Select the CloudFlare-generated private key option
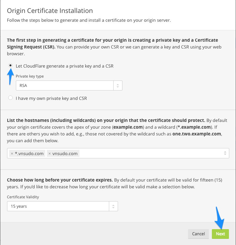The height and width of the screenshot is (245, 236). pos(11,65)
